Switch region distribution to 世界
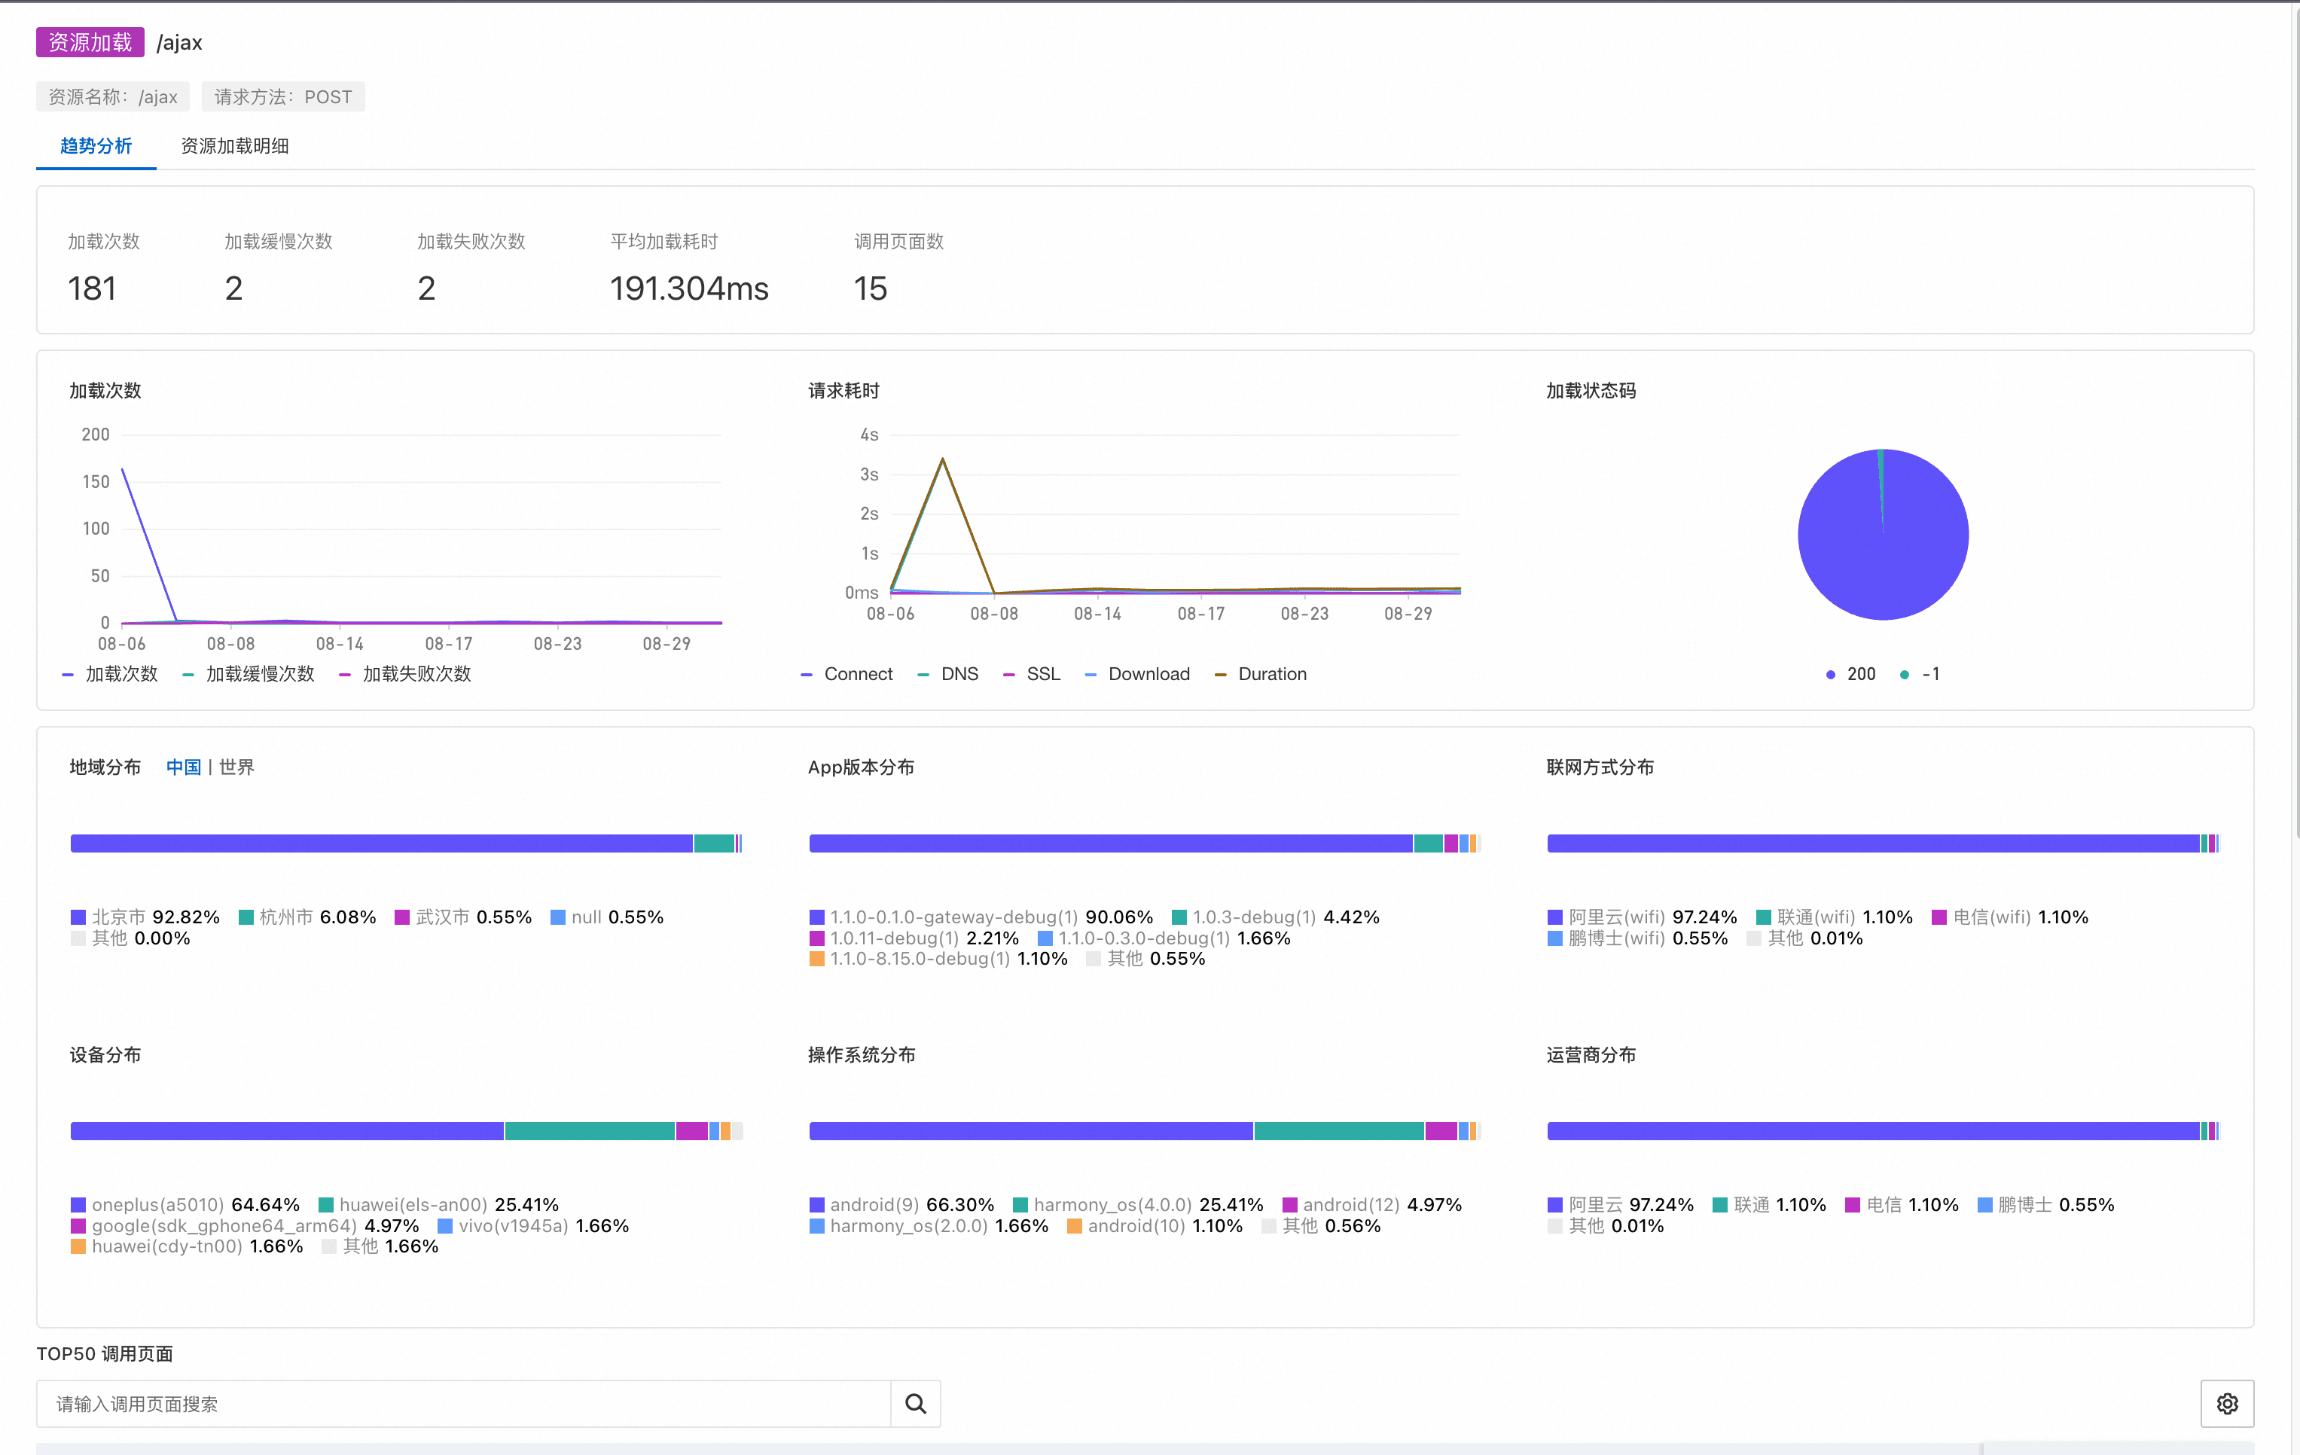Image resolution: width=2300 pixels, height=1455 pixels. (x=236, y=767)
